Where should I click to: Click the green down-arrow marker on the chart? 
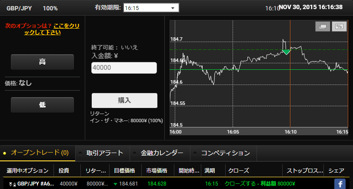[286, 52]
